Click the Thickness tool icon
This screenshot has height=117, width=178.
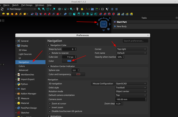point(114,14)
